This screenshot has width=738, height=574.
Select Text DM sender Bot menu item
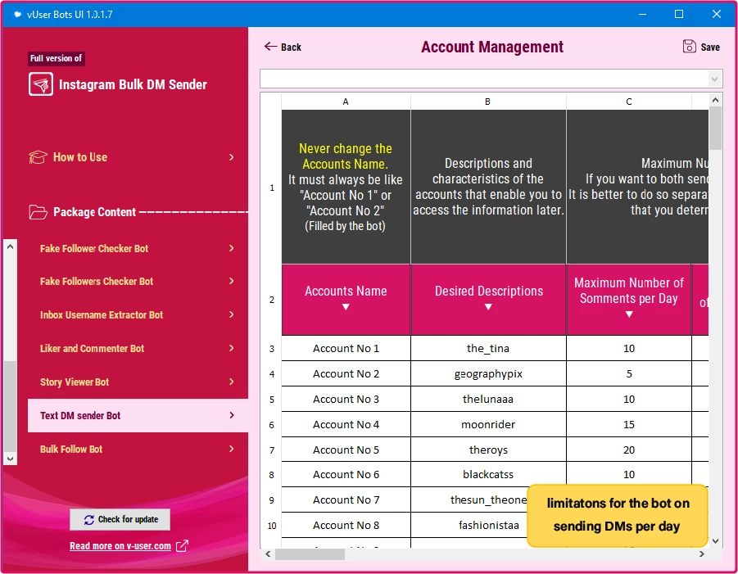(x=138, y=415)
